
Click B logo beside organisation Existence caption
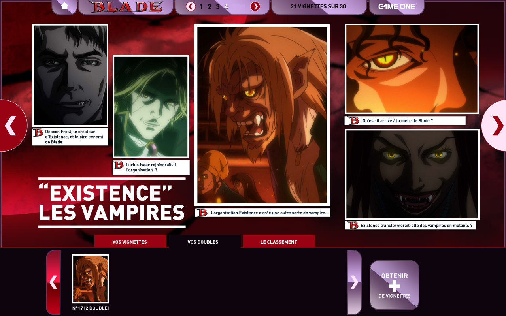(202, 213)
